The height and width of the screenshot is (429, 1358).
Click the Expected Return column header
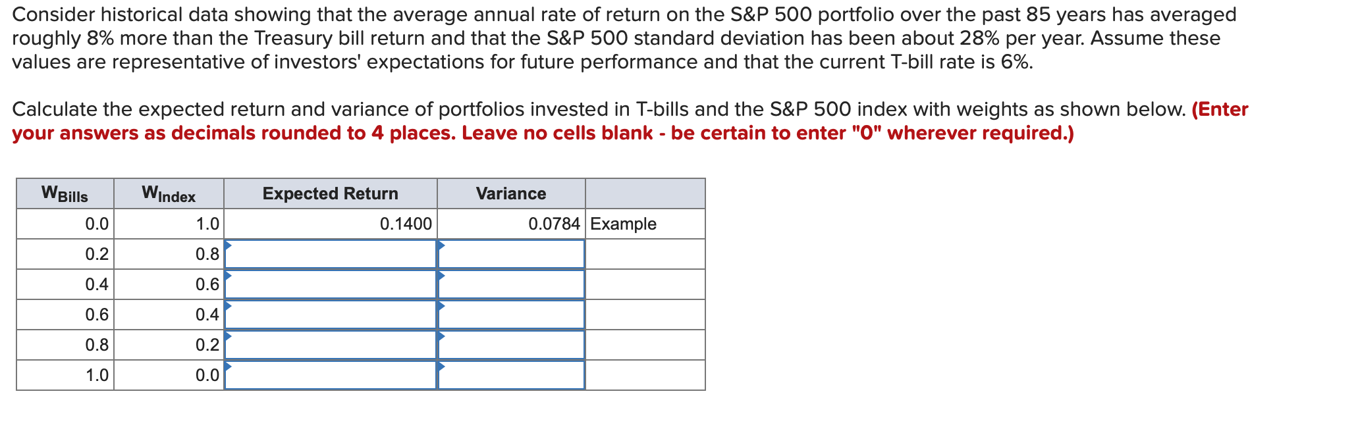(331, 193)
